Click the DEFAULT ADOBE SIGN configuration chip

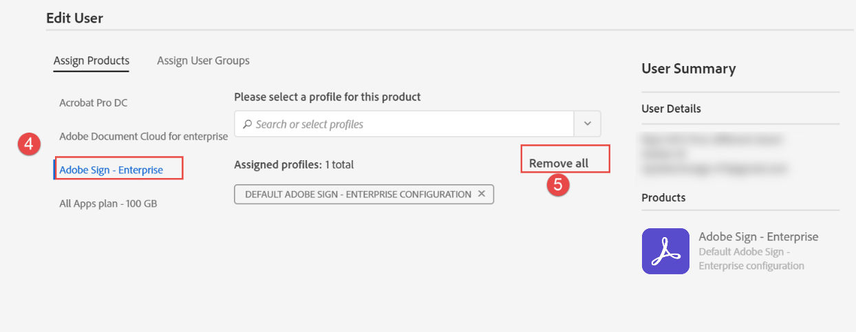[x=364, y=194]
